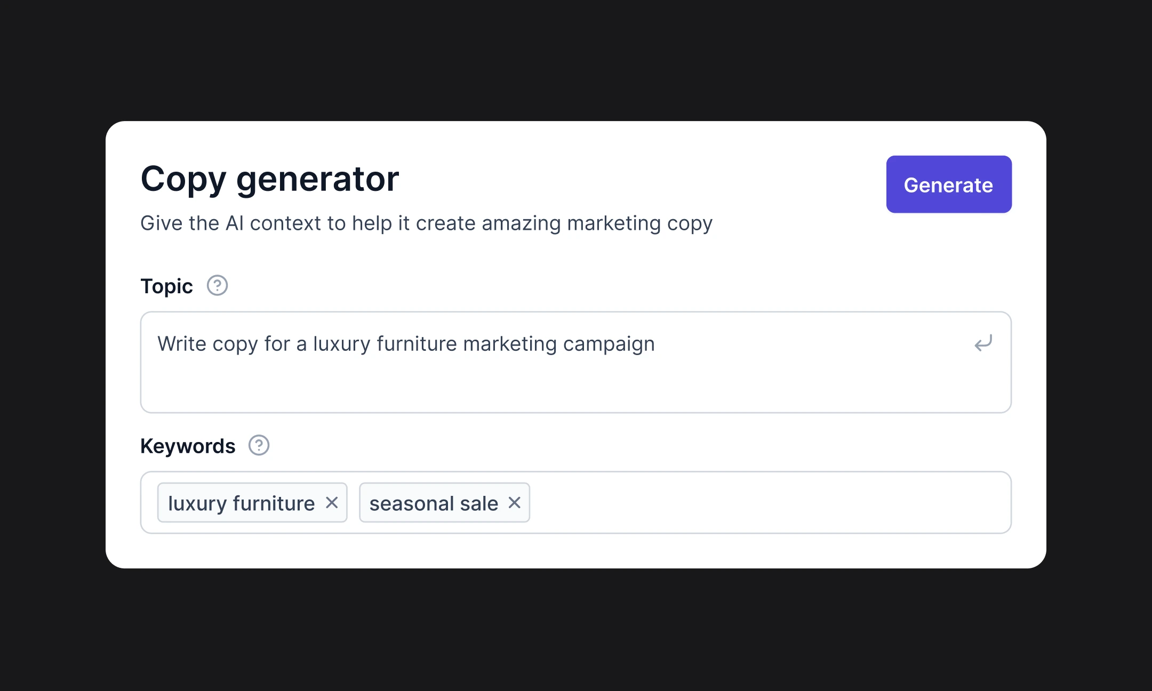Open the Keywords help tooltip icon
1152x691 pixels.
260,445
